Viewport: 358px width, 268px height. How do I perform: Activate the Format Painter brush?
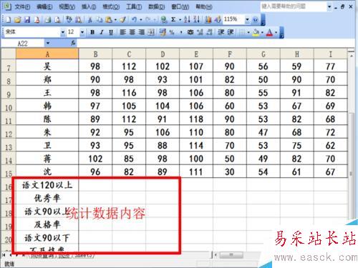122,19
